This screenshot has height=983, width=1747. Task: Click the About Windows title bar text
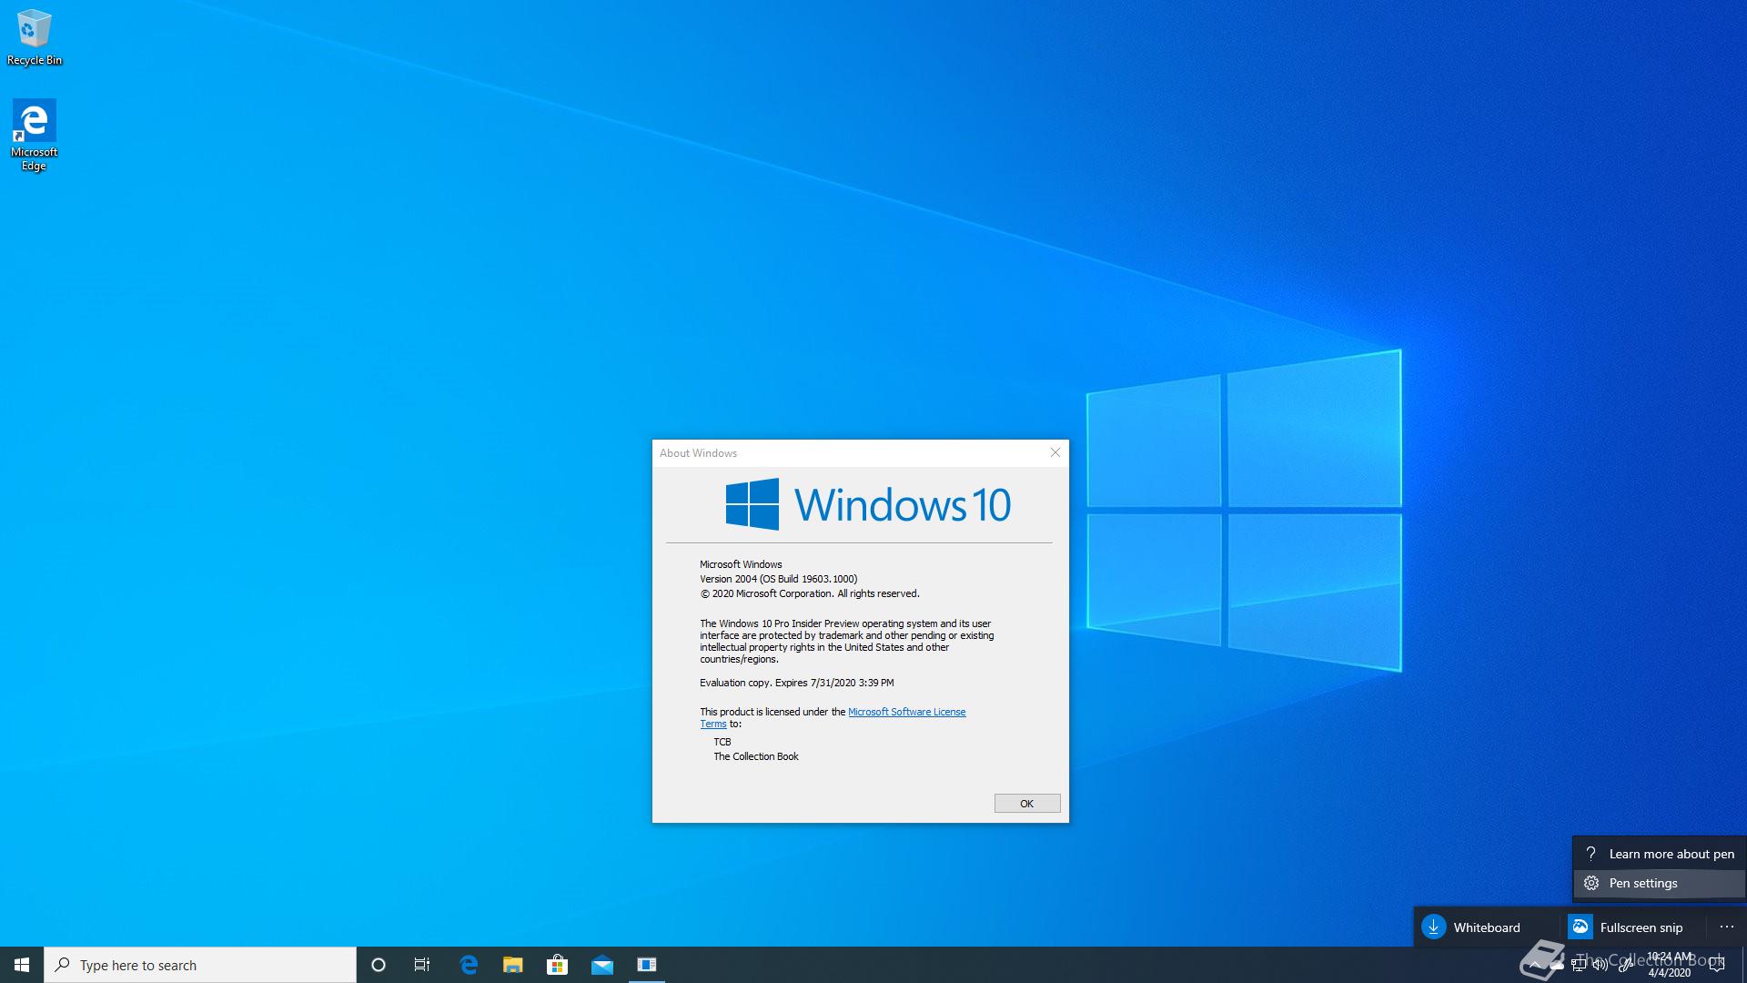[x=698, y=452]
